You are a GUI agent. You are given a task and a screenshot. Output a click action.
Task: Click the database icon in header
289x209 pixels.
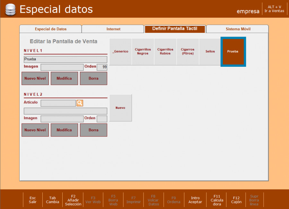pyautogui.click(x=11, y=10)
